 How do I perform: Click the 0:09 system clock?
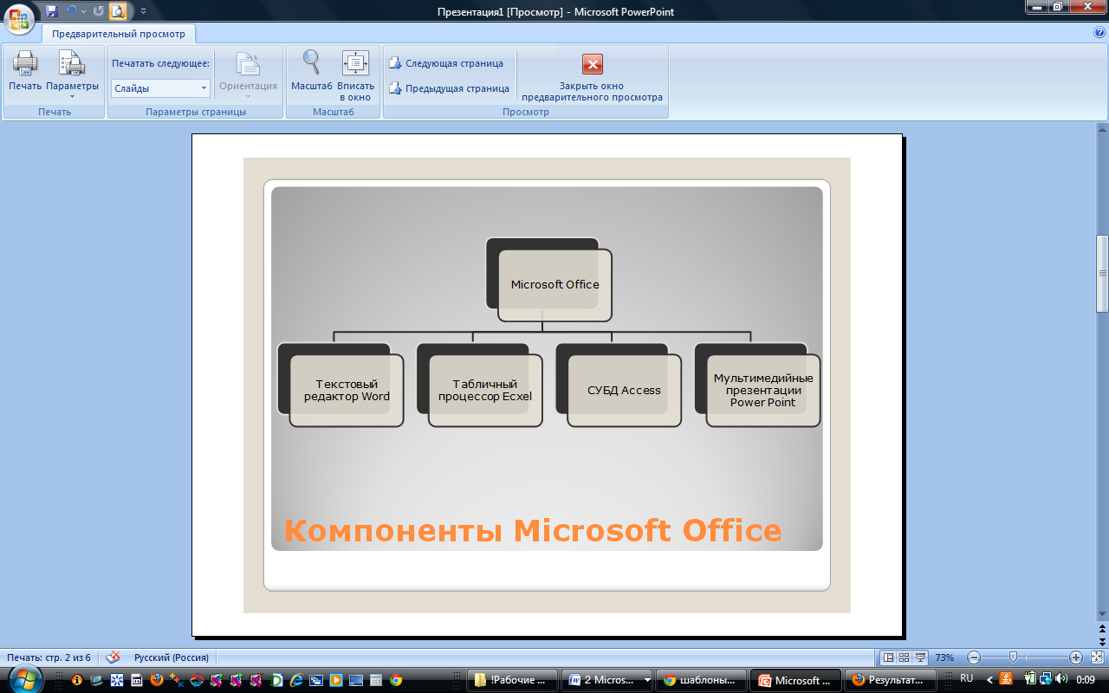pyautogui.click(x=1085, y=680)
